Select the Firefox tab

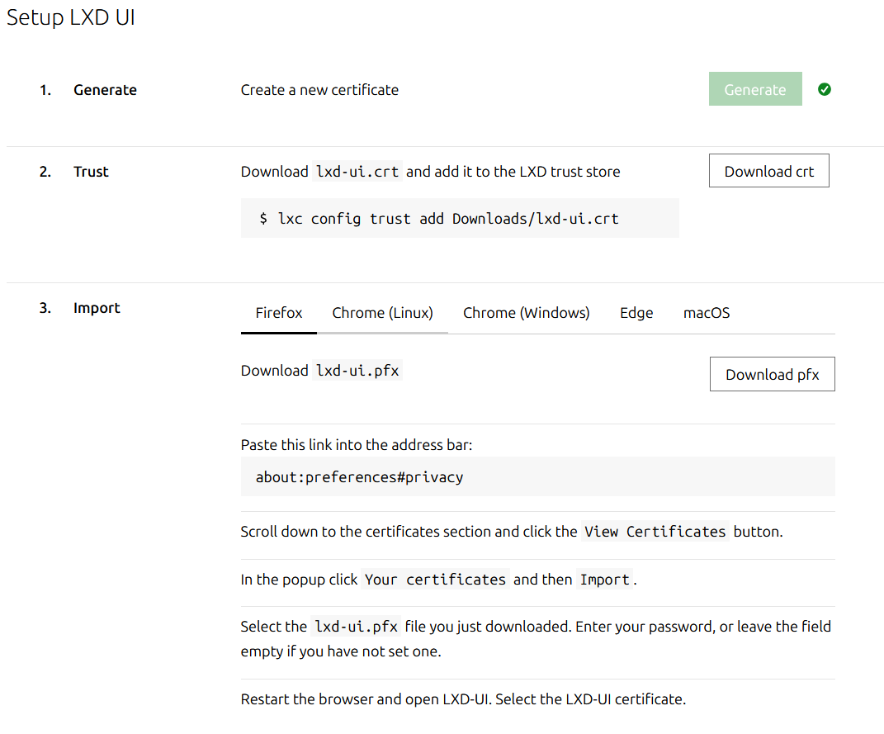(x=278, y=313)
